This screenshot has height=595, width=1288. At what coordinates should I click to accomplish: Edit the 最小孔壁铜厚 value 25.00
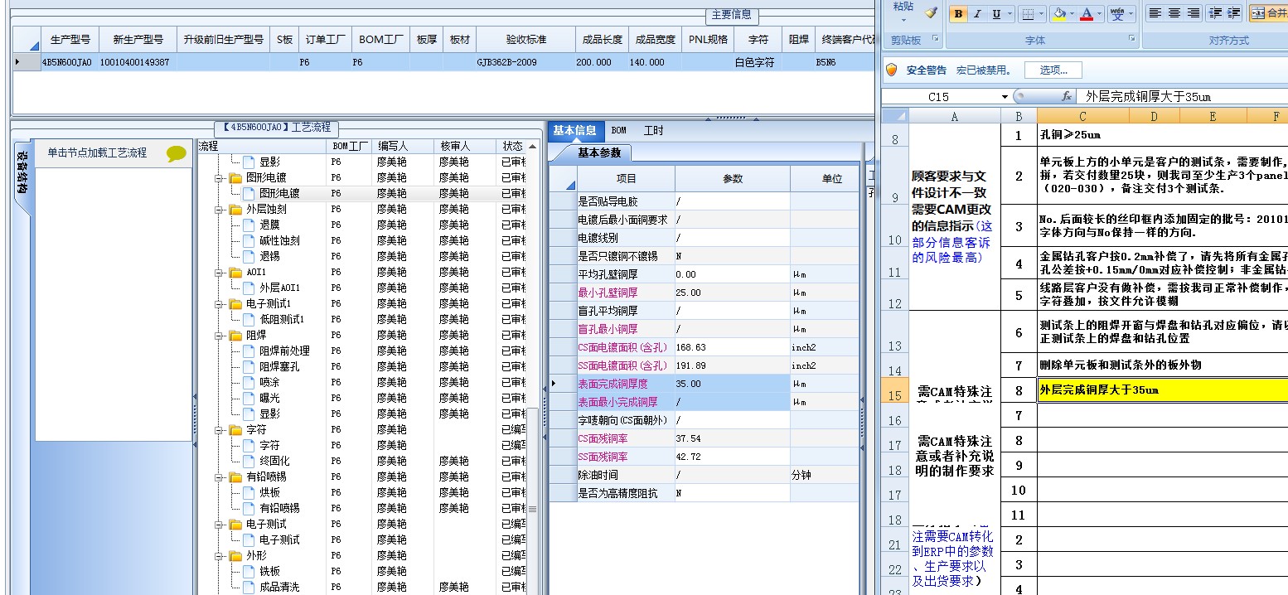tap(733, 293)
